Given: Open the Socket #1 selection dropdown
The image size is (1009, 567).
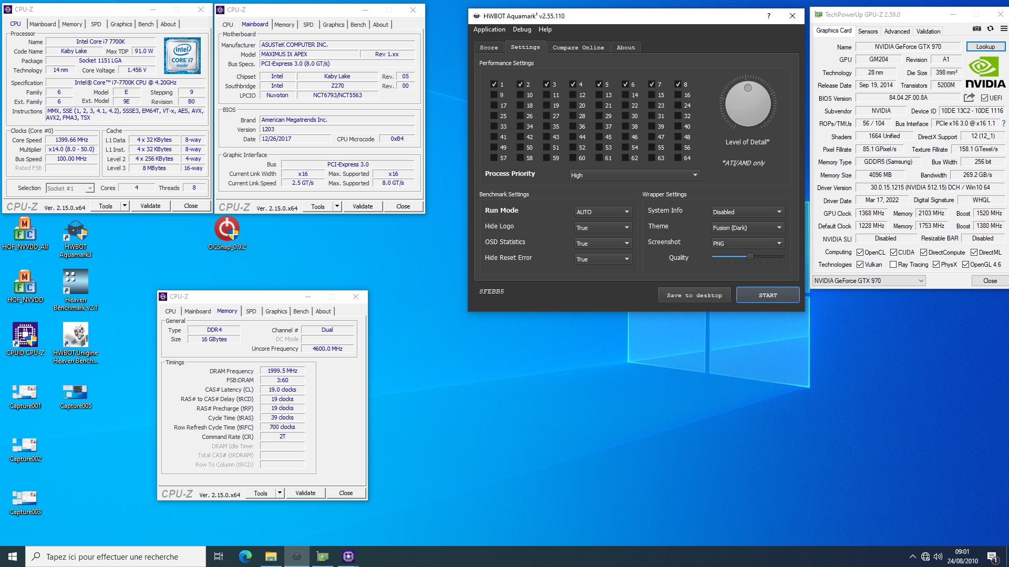Looking at the screenshot, I should pyautogui.click(x=70, y=188).
